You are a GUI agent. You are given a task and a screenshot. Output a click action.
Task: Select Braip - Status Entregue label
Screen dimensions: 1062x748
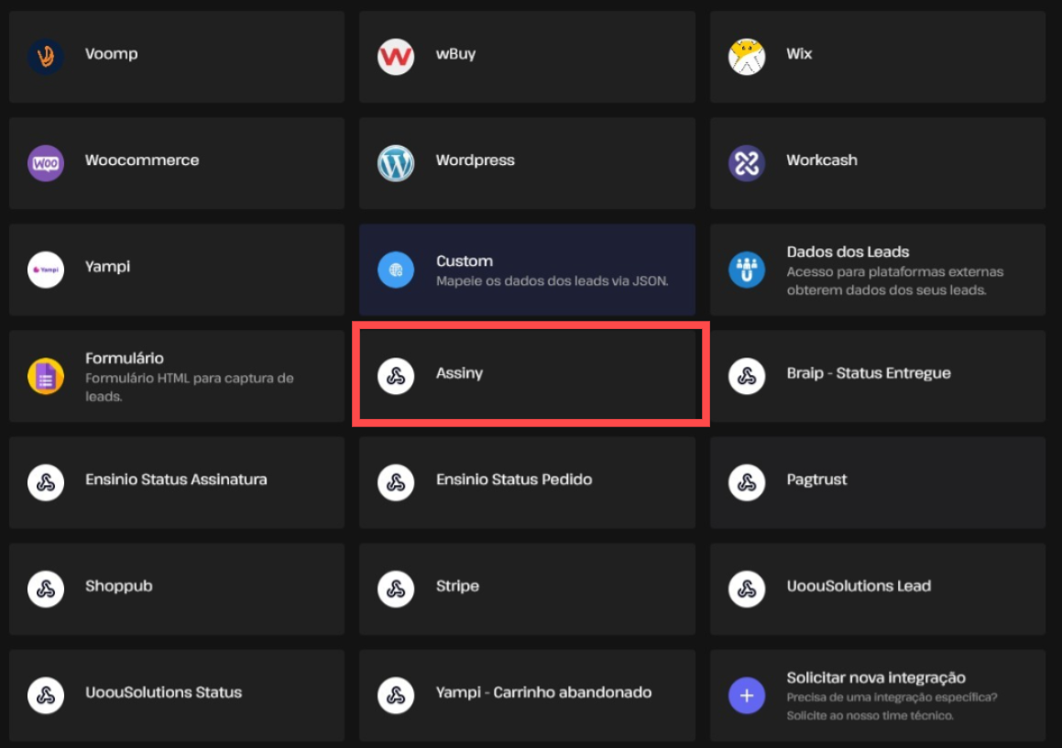click(x=869, y=373)
